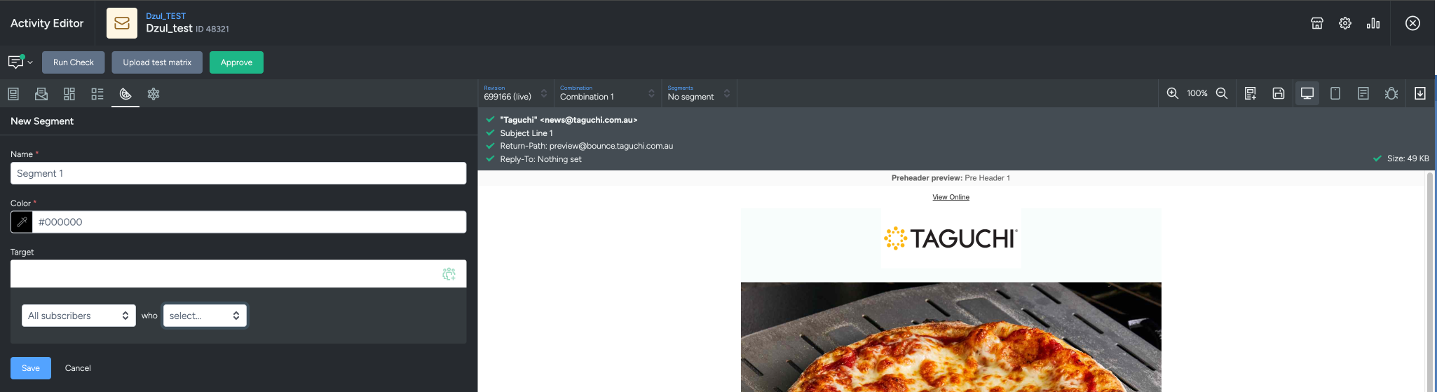Open activity settings gear icon
1437x392 pixels.
pos(1345,23)
